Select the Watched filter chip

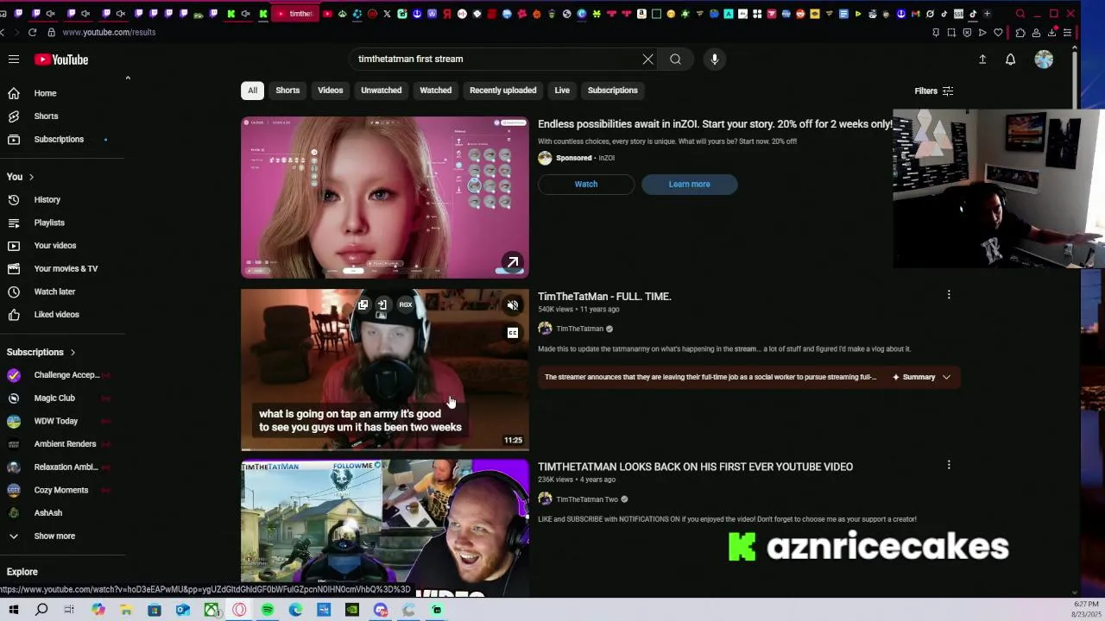(x=435, y=91)
